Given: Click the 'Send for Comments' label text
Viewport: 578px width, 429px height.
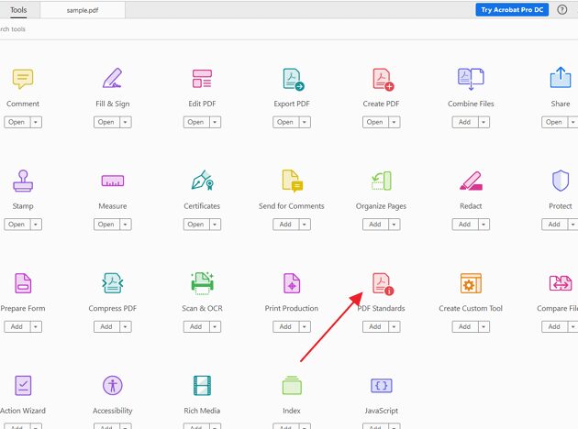Looking at the screenshot, I should click(x=292, y=206).
